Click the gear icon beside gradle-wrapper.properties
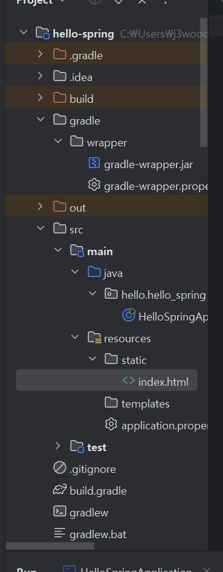This screenshot has width=223, height=572. click(94, 185)
